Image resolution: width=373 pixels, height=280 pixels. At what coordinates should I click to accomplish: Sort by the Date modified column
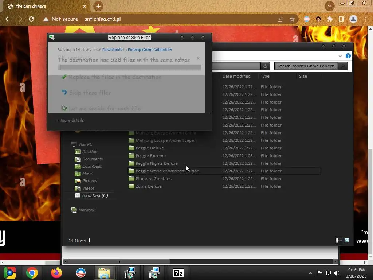point(236,76)
